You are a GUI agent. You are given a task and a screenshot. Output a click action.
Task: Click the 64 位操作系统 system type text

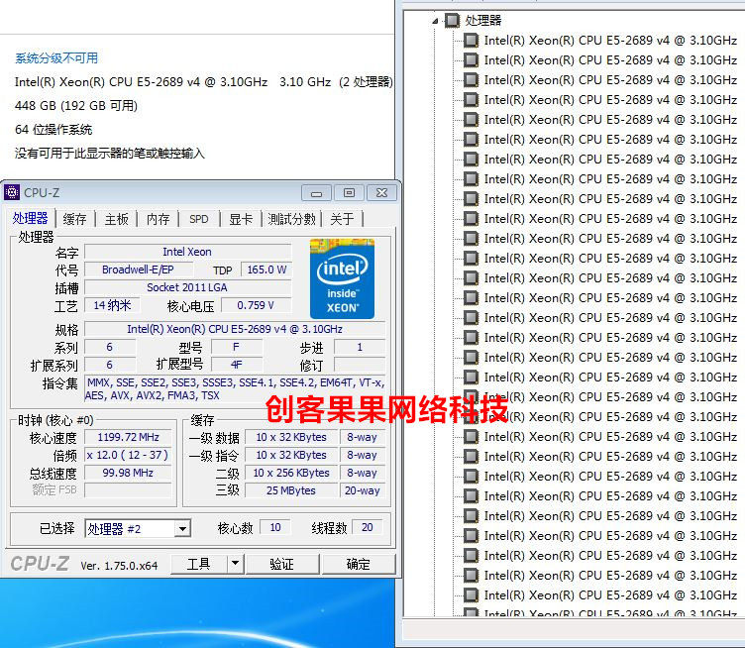click(x=53, y=129)
